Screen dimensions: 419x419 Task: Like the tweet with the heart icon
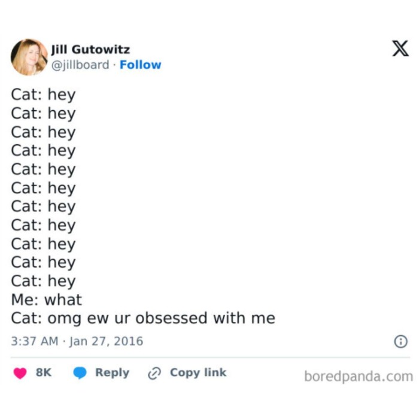(20, 373)
